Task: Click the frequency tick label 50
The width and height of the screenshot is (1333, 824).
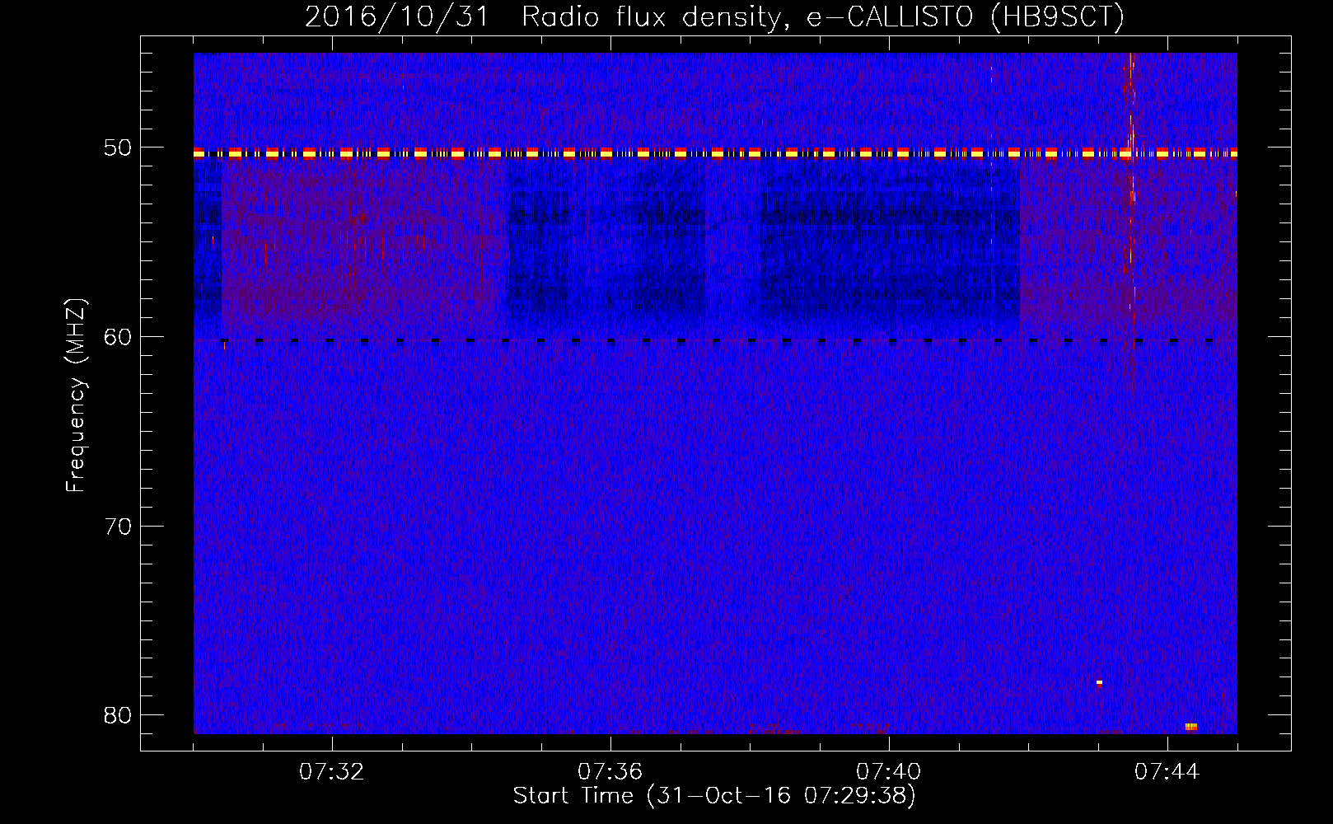Action: [x=118, y=148]
